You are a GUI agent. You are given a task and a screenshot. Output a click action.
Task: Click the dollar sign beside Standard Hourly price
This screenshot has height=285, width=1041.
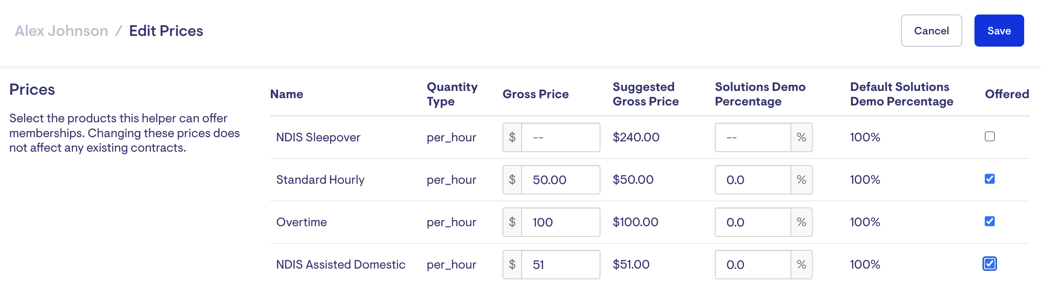point(512,180)
